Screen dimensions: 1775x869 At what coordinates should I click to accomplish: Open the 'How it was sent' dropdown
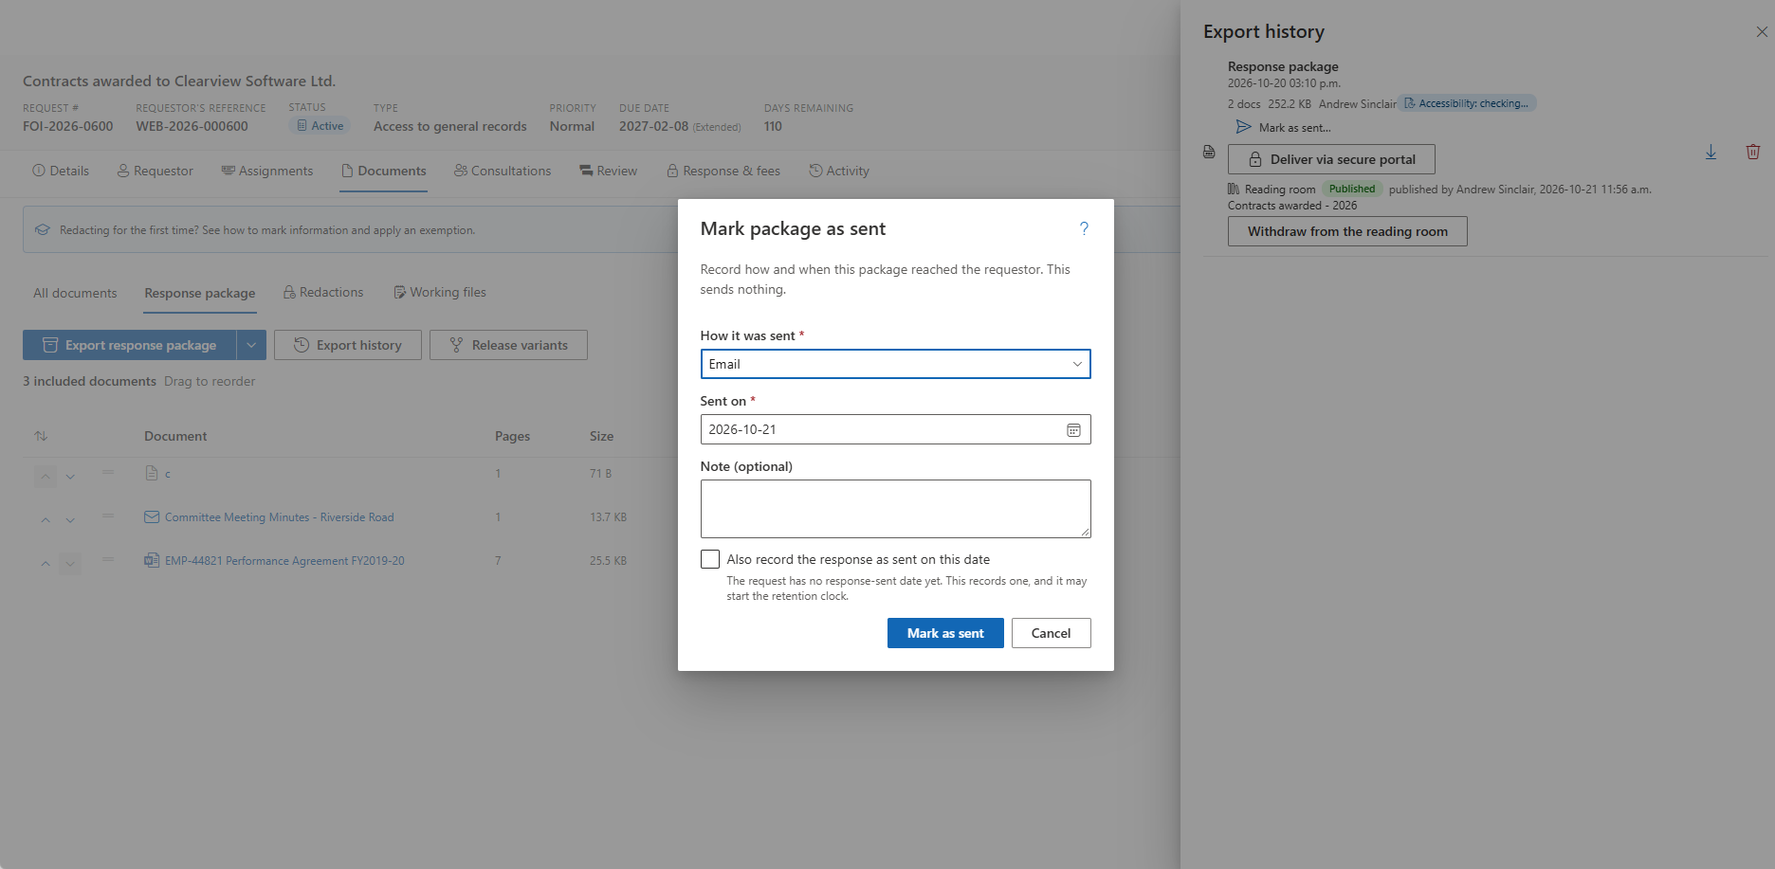tap(895, 364)
